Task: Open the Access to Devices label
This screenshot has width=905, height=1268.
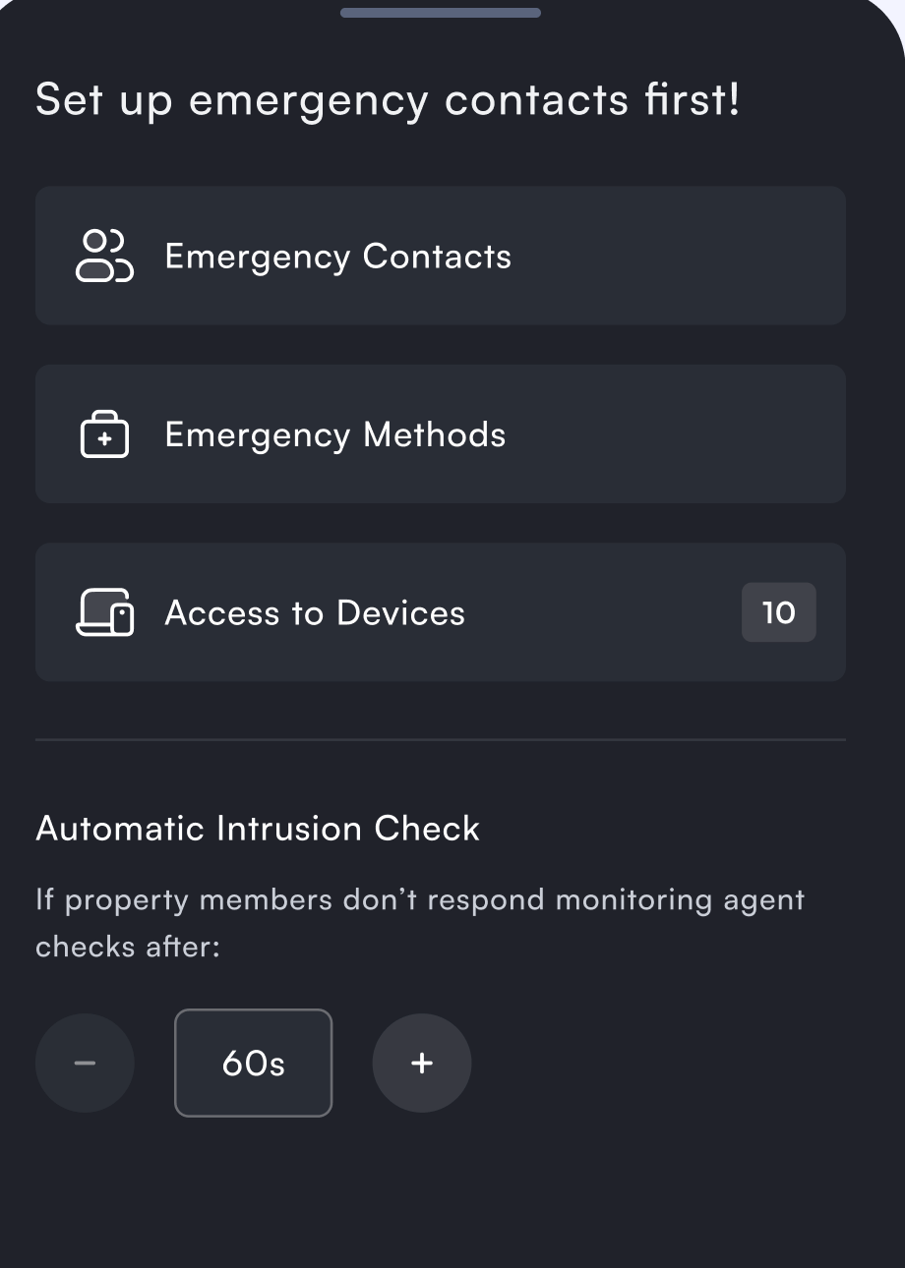Action: coord(315,612)
